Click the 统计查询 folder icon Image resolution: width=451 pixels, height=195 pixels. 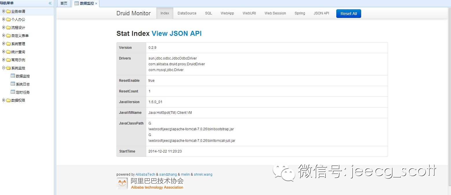8,52
